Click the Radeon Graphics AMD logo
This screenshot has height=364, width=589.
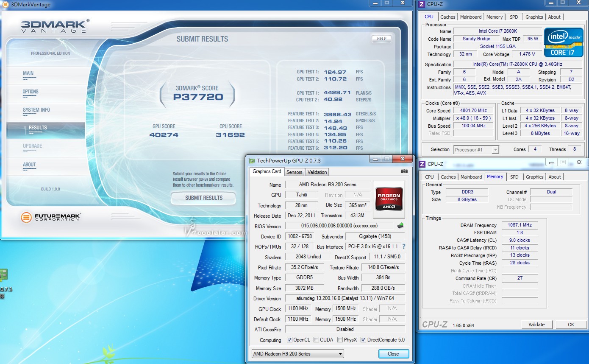pos(389,199)
